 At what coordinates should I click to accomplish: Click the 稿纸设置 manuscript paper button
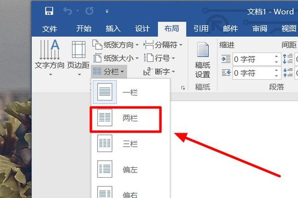click(203, 60)
